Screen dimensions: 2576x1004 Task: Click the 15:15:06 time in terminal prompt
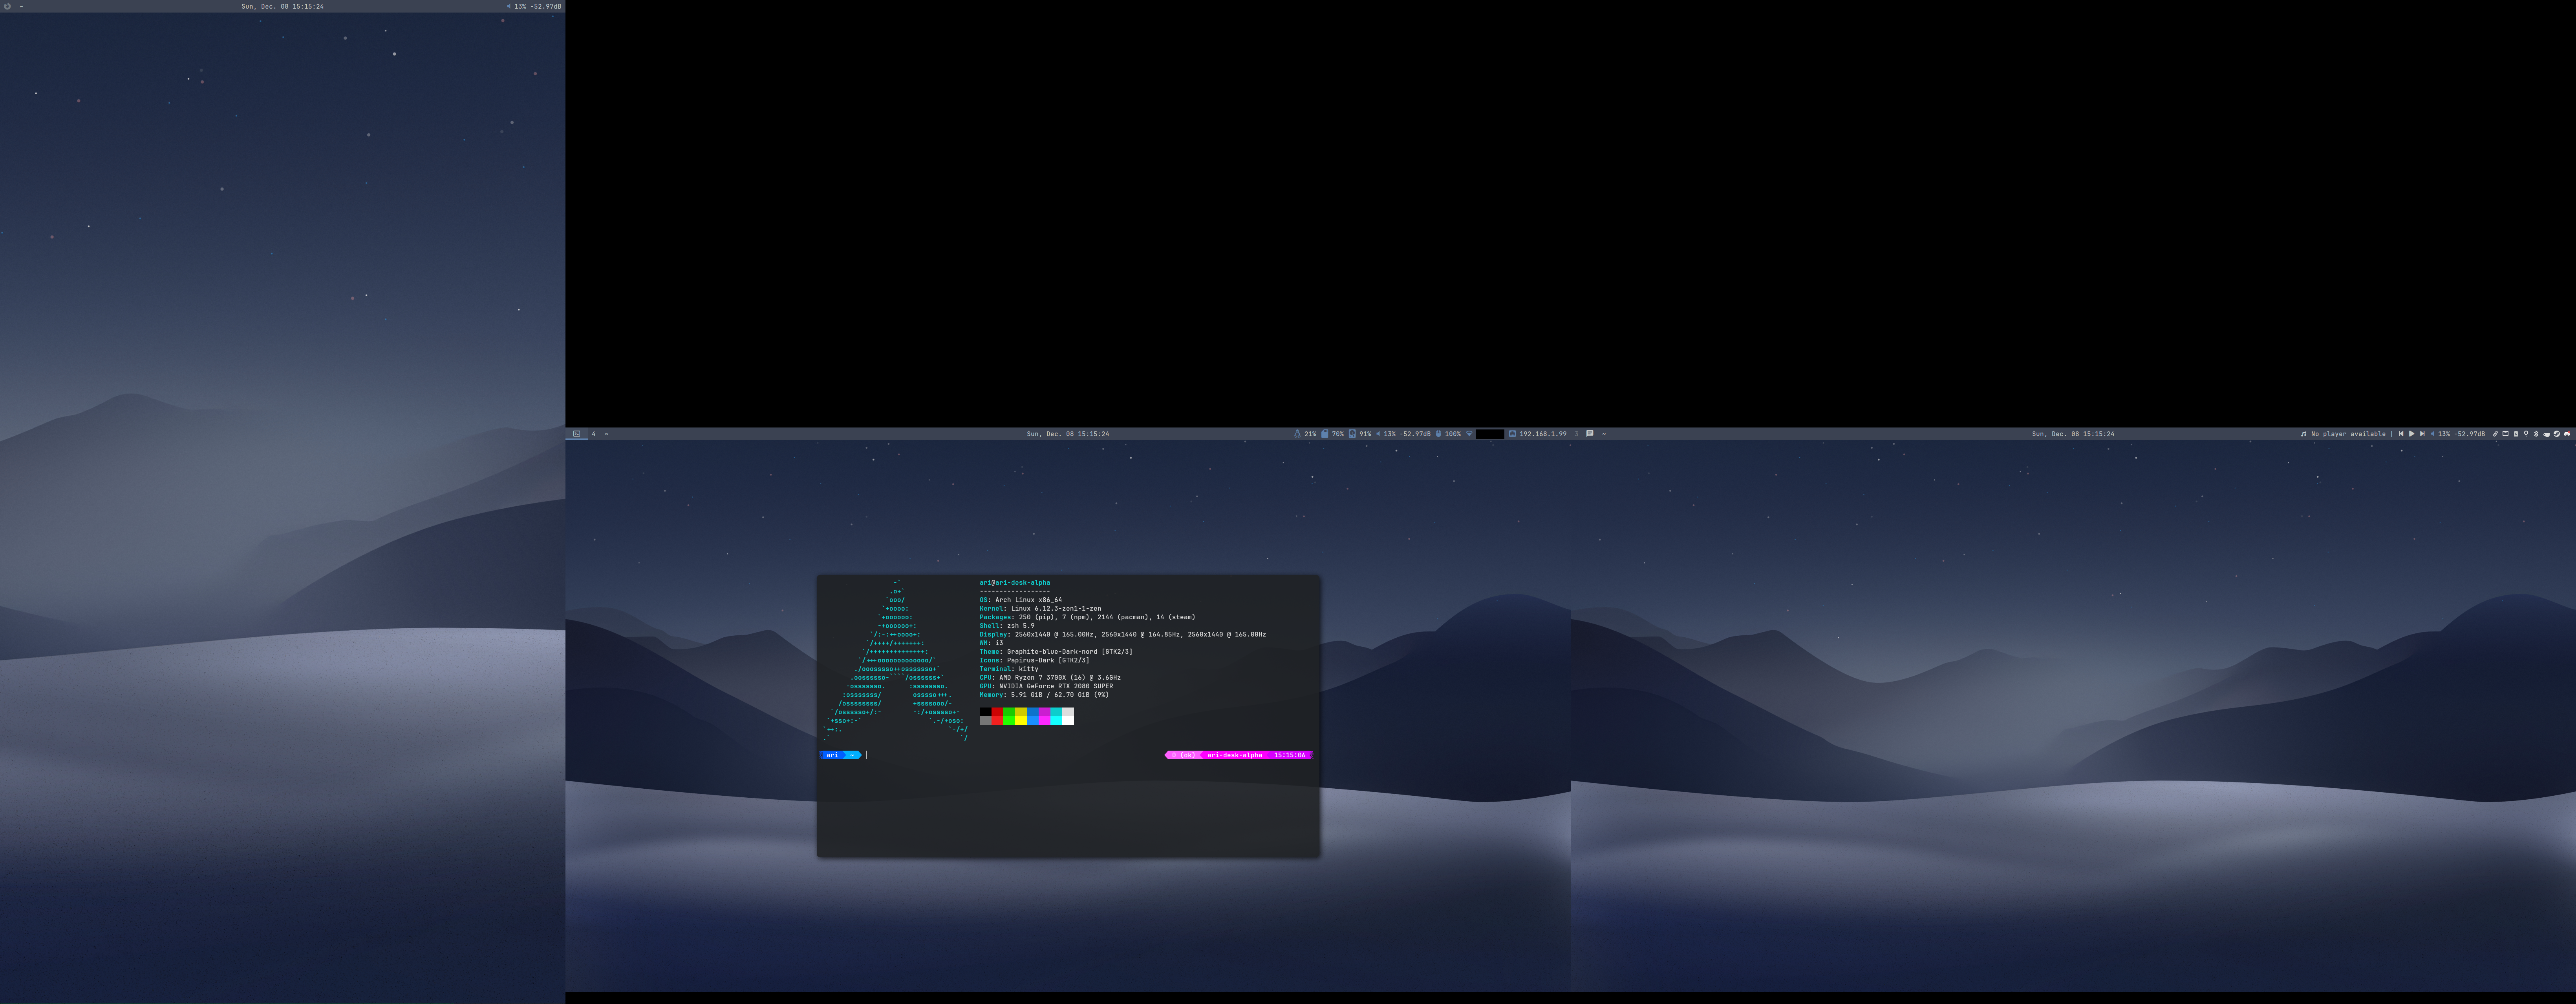[1289, 755]
